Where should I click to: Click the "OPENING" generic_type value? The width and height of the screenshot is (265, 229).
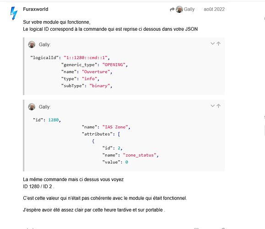pyautogui.click(x=114, y=65)
